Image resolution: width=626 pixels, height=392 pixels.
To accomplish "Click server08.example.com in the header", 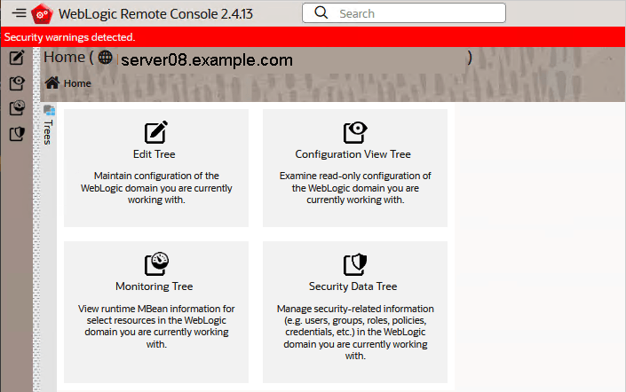I will 207,59.
